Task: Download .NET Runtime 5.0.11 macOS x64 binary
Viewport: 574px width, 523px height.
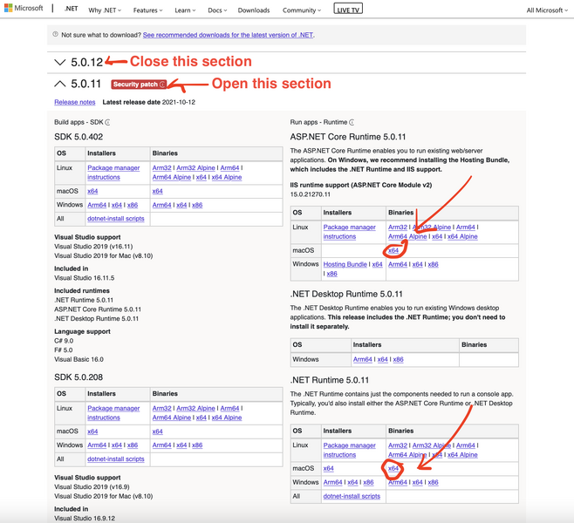Action: point(393,468)
